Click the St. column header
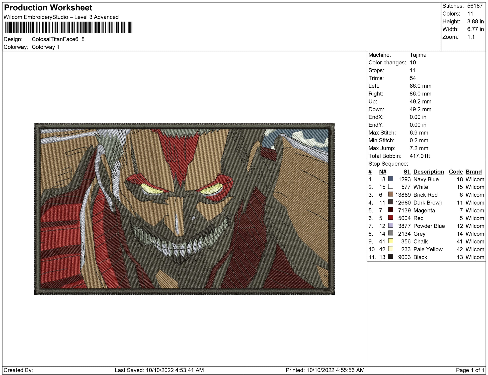The image size is (488, 375). (x=407, y=172)
